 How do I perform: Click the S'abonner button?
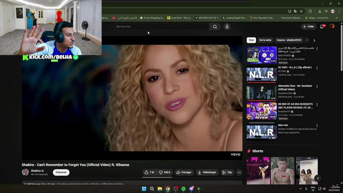(61, 172)
